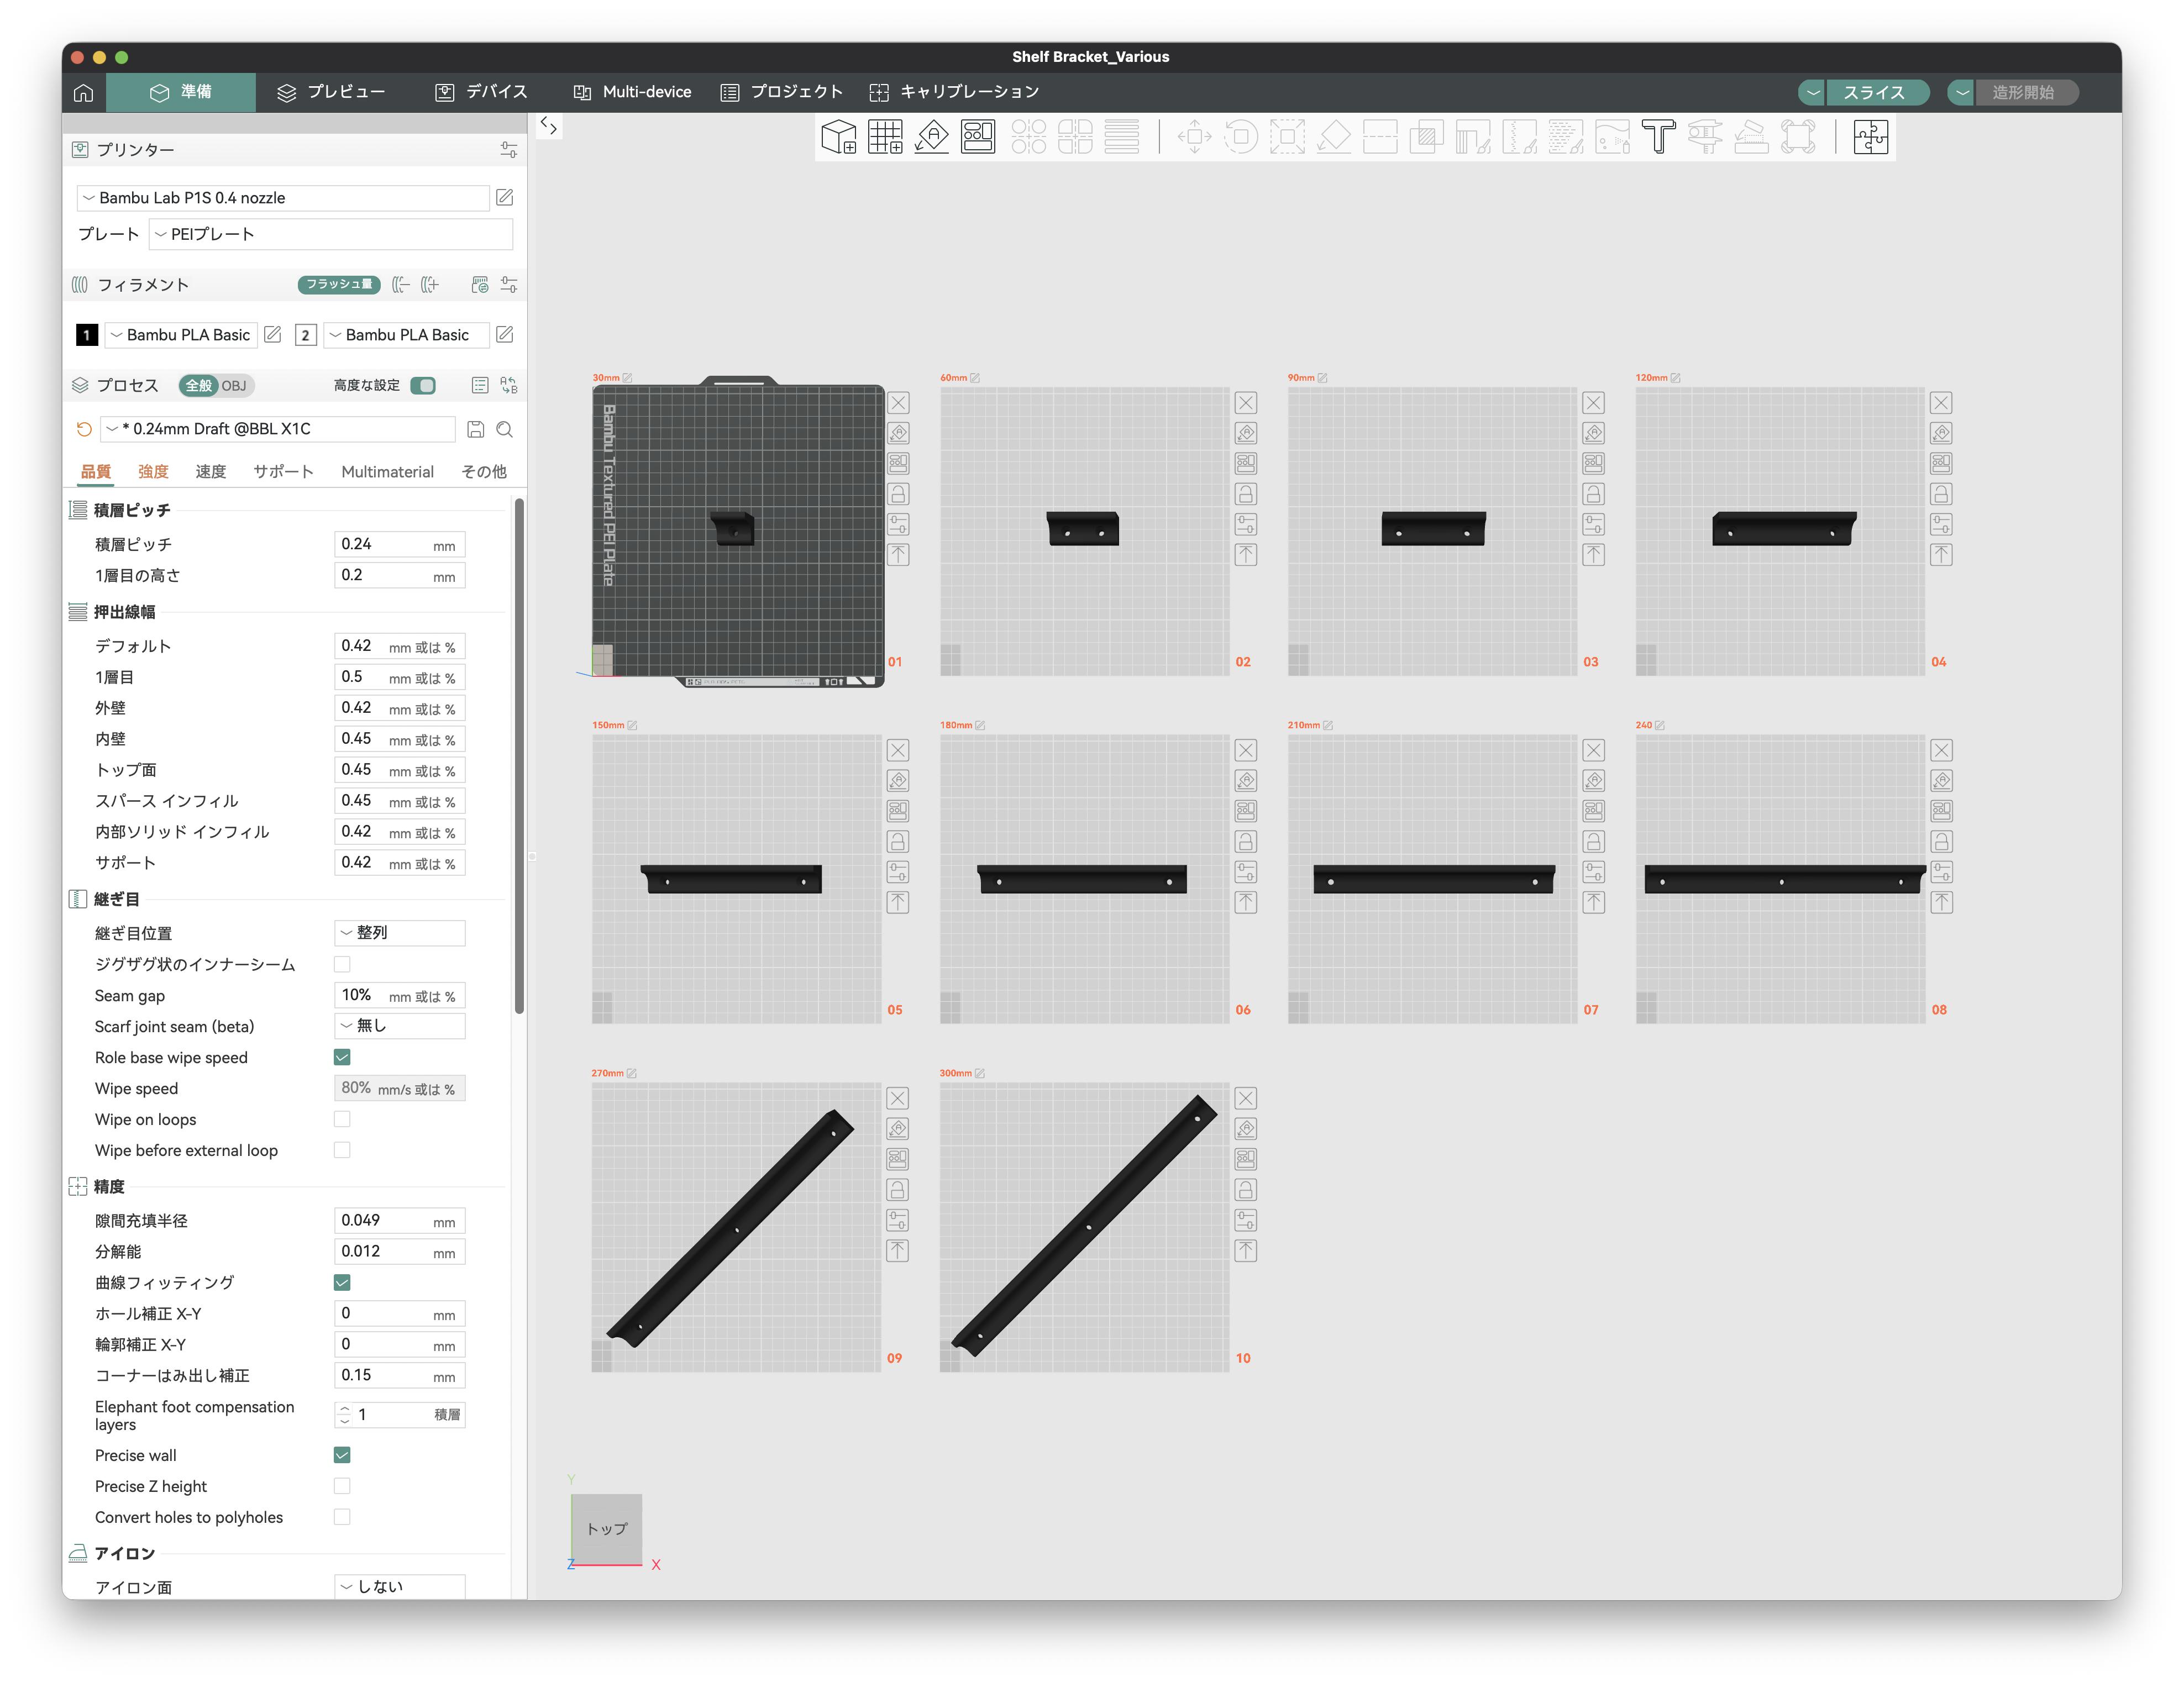Click the Auto orient toolbar icon
Viewport: 2184px width, 1682px height.
point(931,137)
